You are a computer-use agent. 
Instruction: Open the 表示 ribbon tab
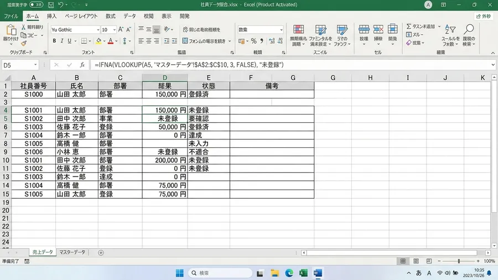click(x=167, y=16)
